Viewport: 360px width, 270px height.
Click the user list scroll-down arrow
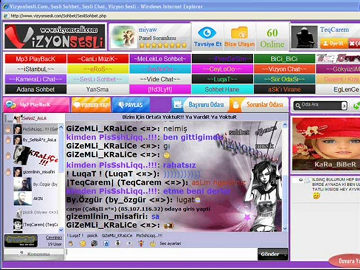coord(61,229)
